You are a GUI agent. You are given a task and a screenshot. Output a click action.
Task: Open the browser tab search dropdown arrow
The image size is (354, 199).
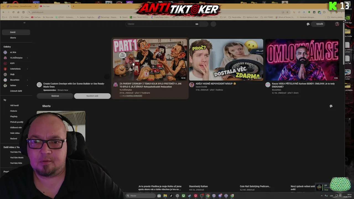3,6
